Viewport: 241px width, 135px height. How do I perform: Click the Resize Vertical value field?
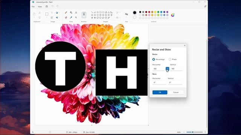point(176,69)
